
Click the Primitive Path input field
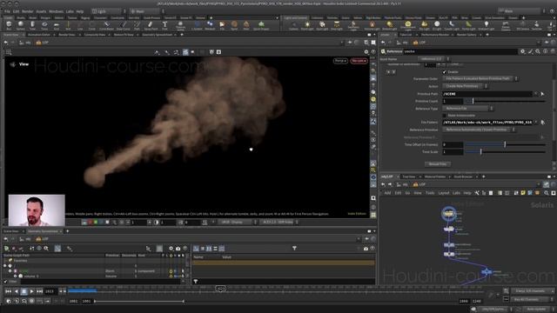(487, 94)
